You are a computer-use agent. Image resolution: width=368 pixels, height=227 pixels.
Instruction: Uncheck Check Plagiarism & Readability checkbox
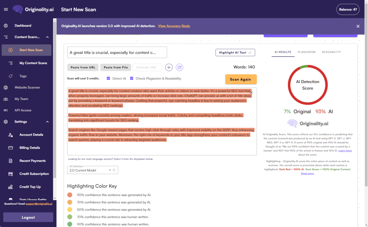(132, 78)
